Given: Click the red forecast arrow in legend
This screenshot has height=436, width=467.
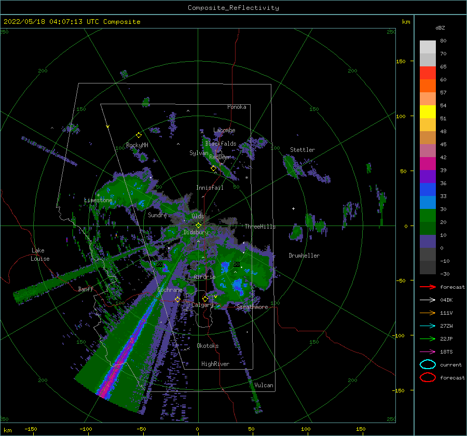Looking at the screenshot, I should 428,287.
